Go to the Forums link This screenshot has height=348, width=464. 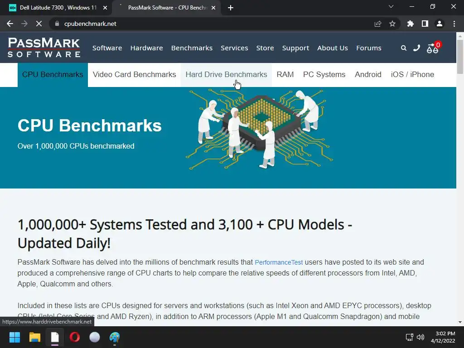tap(369, 48)
